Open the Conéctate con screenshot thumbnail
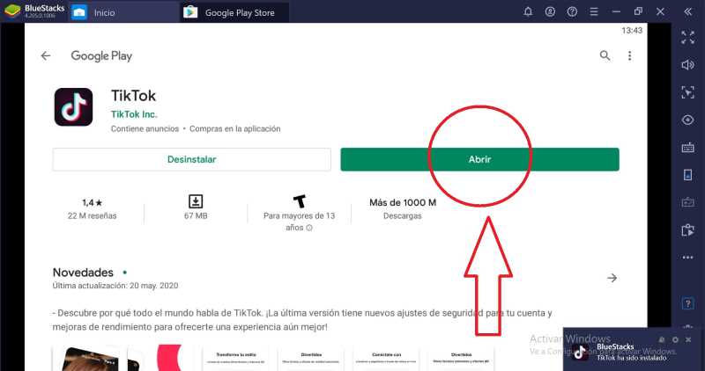This screenshot has height=371, width=705. [x=386, y=358]
